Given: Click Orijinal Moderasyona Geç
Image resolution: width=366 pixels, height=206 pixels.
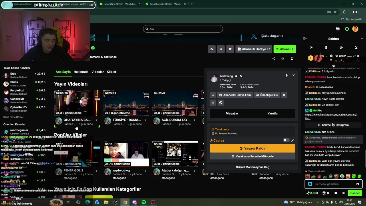Looking at the screenshot, I should click(252, 167).
